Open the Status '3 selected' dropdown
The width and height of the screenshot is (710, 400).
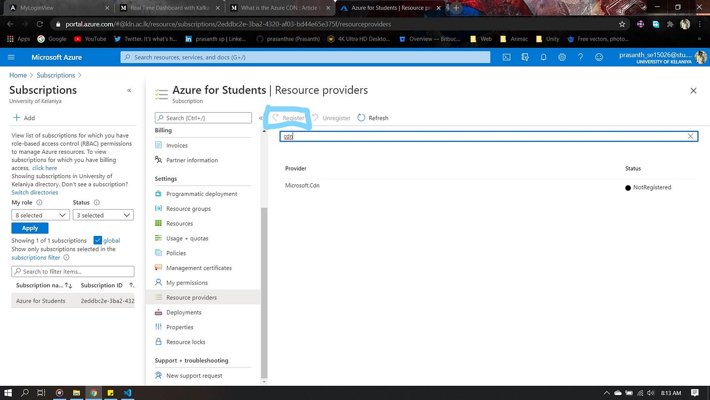tap(103, 215)
